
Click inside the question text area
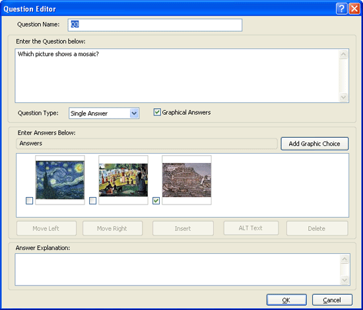click(x=177, y=75)
